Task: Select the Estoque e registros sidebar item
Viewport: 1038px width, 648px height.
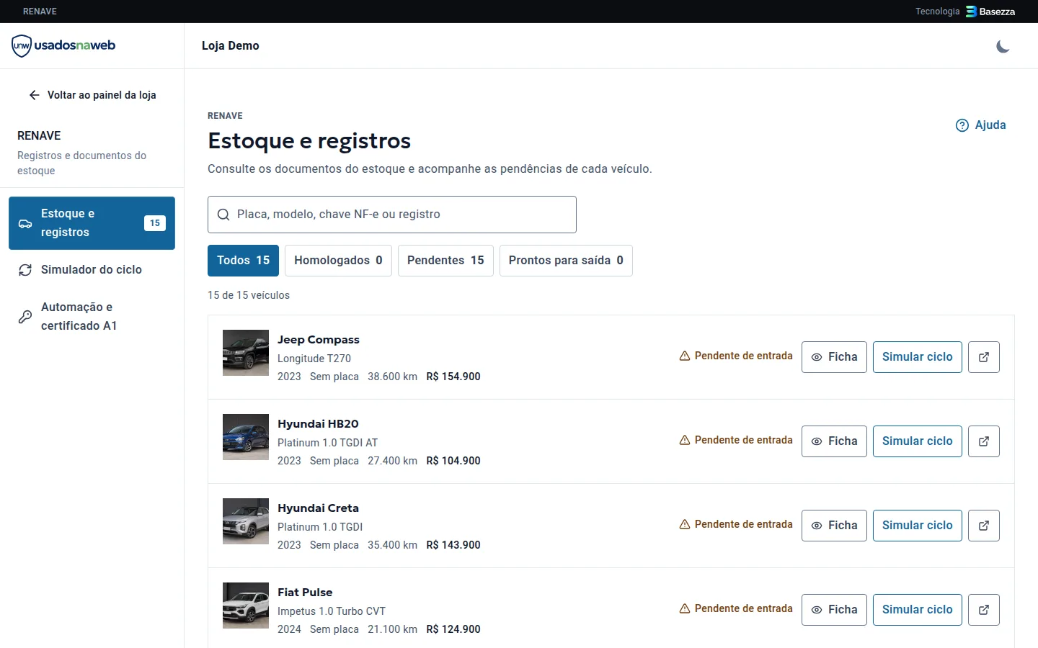Action: point(92,223)
